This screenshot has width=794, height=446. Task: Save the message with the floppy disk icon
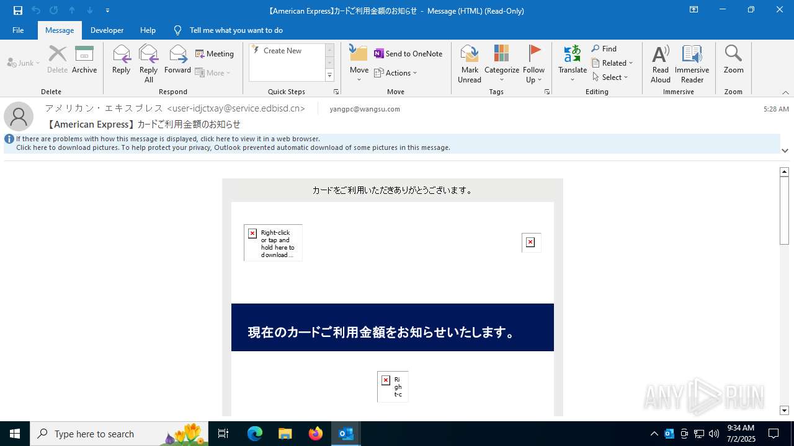(x=18, y=11)
